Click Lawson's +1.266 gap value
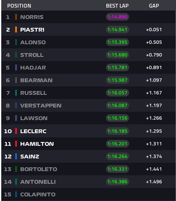Image resolution: width=176 pixels, height=201 pixels. pos(154,118)
